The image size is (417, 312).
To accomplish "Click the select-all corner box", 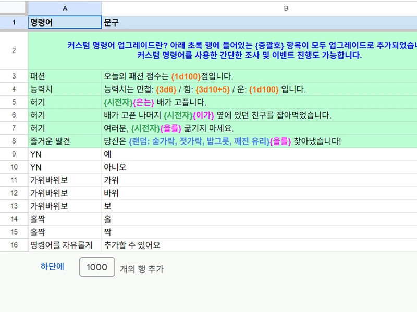I will tap(14, 8).
